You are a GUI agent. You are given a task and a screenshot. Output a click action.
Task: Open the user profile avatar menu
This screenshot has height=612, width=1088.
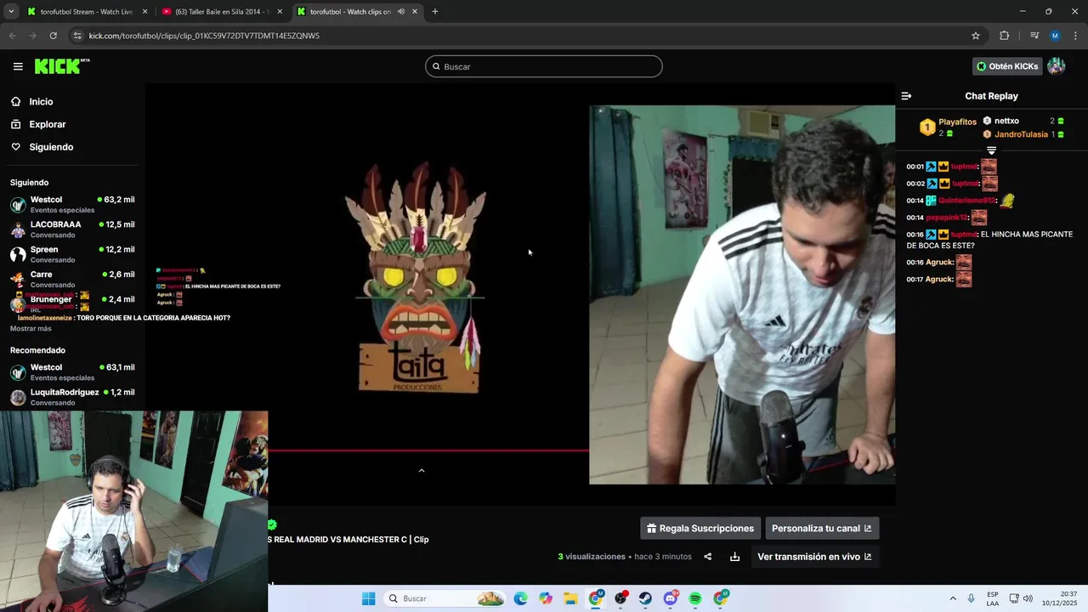(1057, 66)
